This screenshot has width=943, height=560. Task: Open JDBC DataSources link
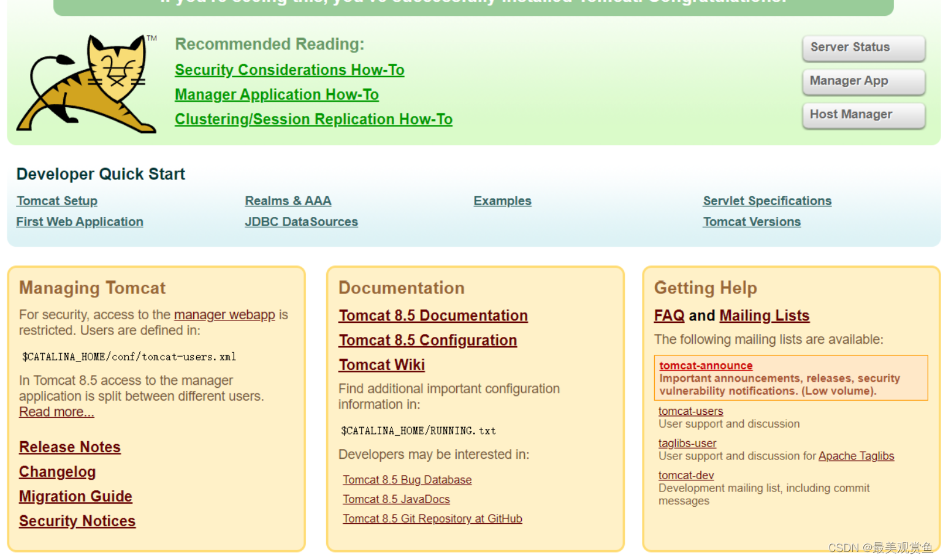301,222
